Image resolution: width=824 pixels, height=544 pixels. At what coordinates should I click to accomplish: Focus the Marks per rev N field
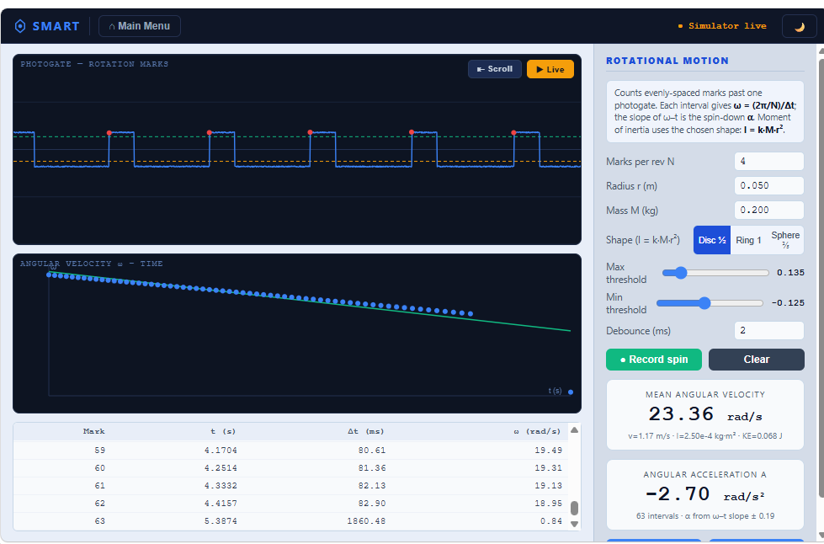pyautogui.click(x=768, y=162)
